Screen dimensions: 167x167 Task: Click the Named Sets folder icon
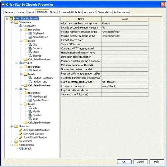[x=16, y=141]
